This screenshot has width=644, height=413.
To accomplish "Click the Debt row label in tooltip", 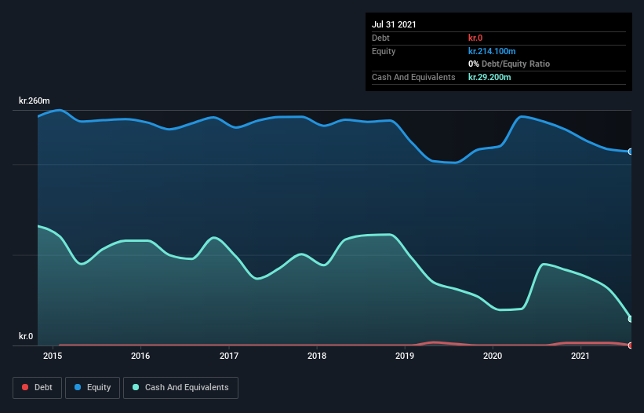I will click(x=380, y=38).
